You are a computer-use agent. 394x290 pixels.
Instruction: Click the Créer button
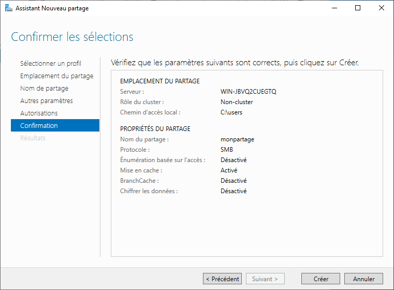(321, 279)
